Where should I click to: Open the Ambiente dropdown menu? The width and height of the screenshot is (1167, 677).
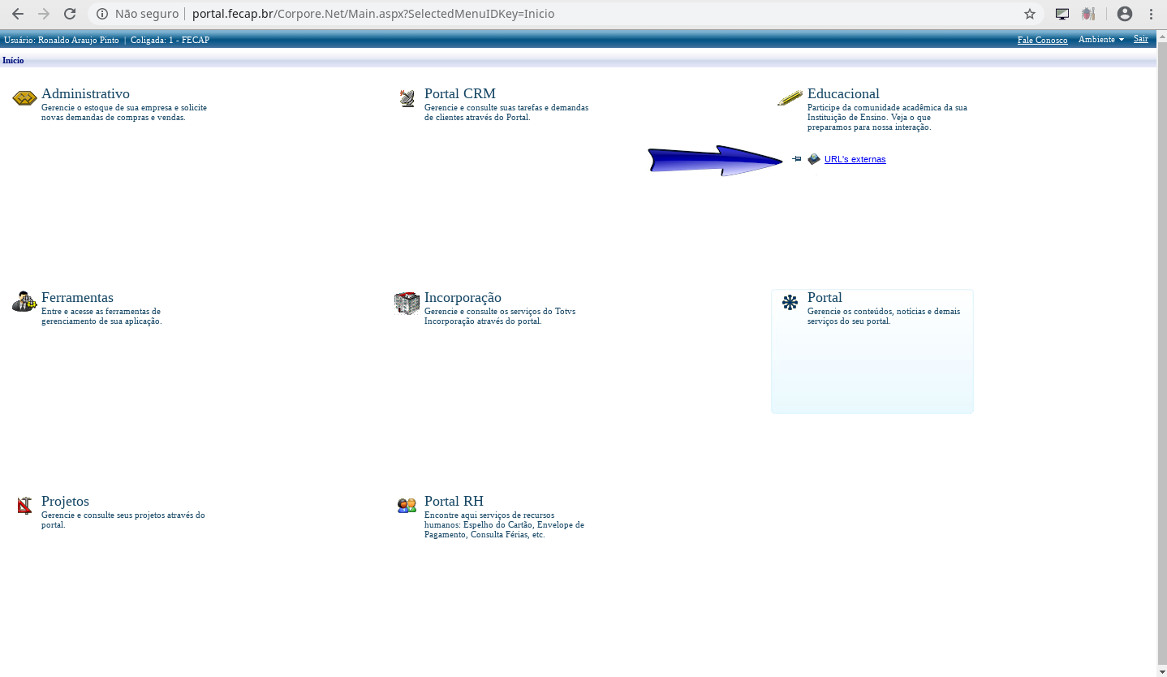[x=1100, y=40]
